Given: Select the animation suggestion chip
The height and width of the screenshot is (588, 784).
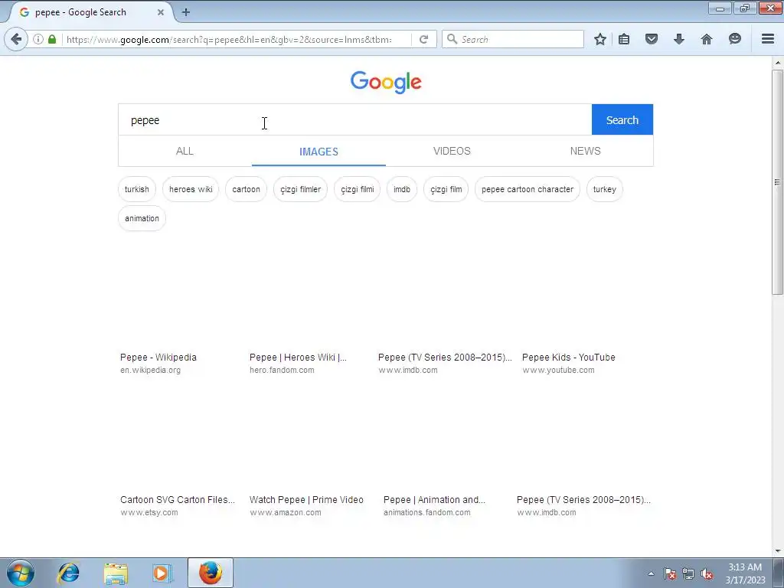Looking at the screenshot, I should tap(142, 218).
